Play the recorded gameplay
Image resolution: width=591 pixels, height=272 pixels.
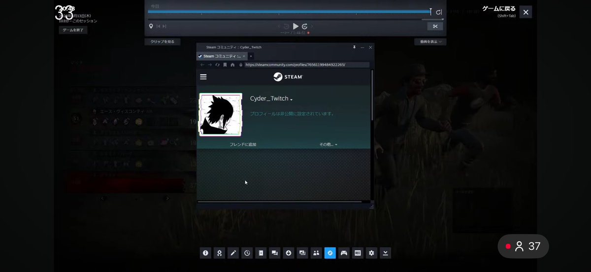click(x=295, y=26)
